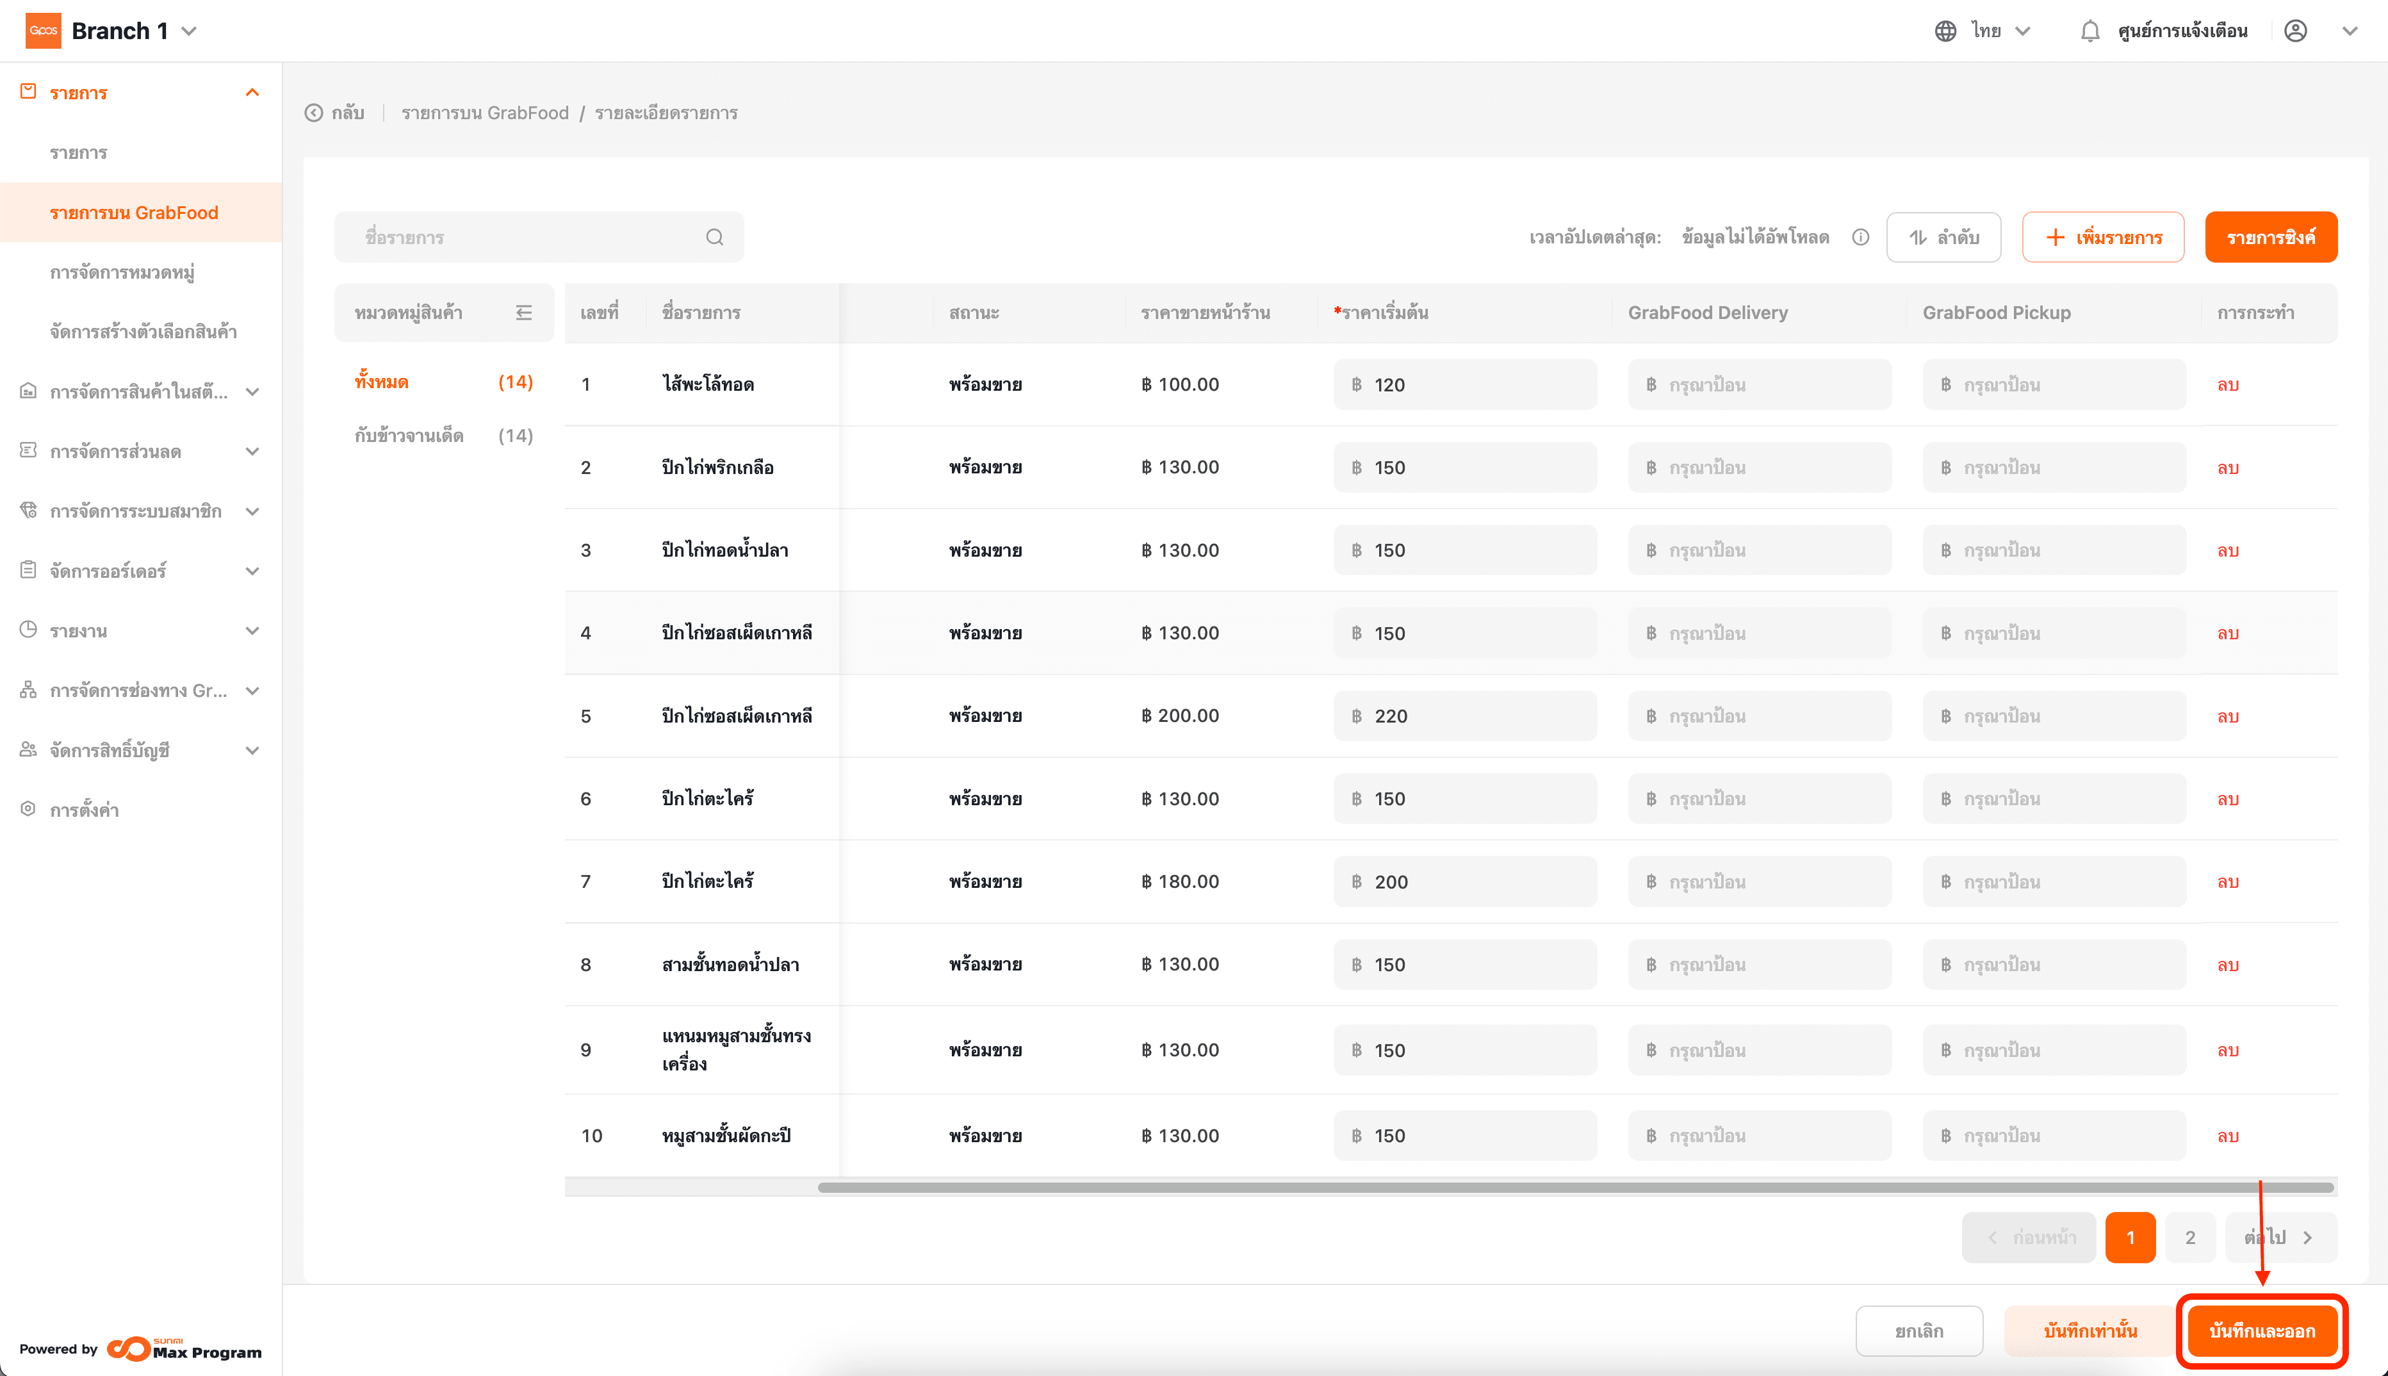Click the horizontal table scrollbar

(x=1574, y=1187)
